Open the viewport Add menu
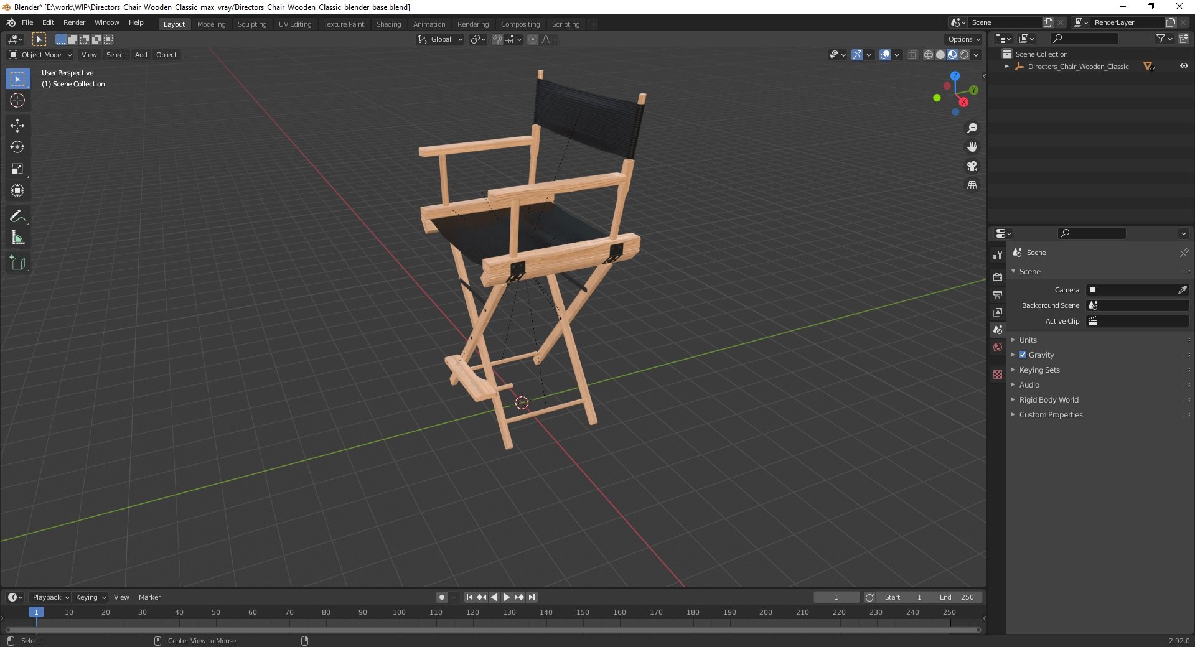 coord(141,55)
